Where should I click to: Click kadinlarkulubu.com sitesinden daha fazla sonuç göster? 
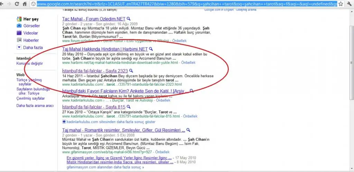111,122
